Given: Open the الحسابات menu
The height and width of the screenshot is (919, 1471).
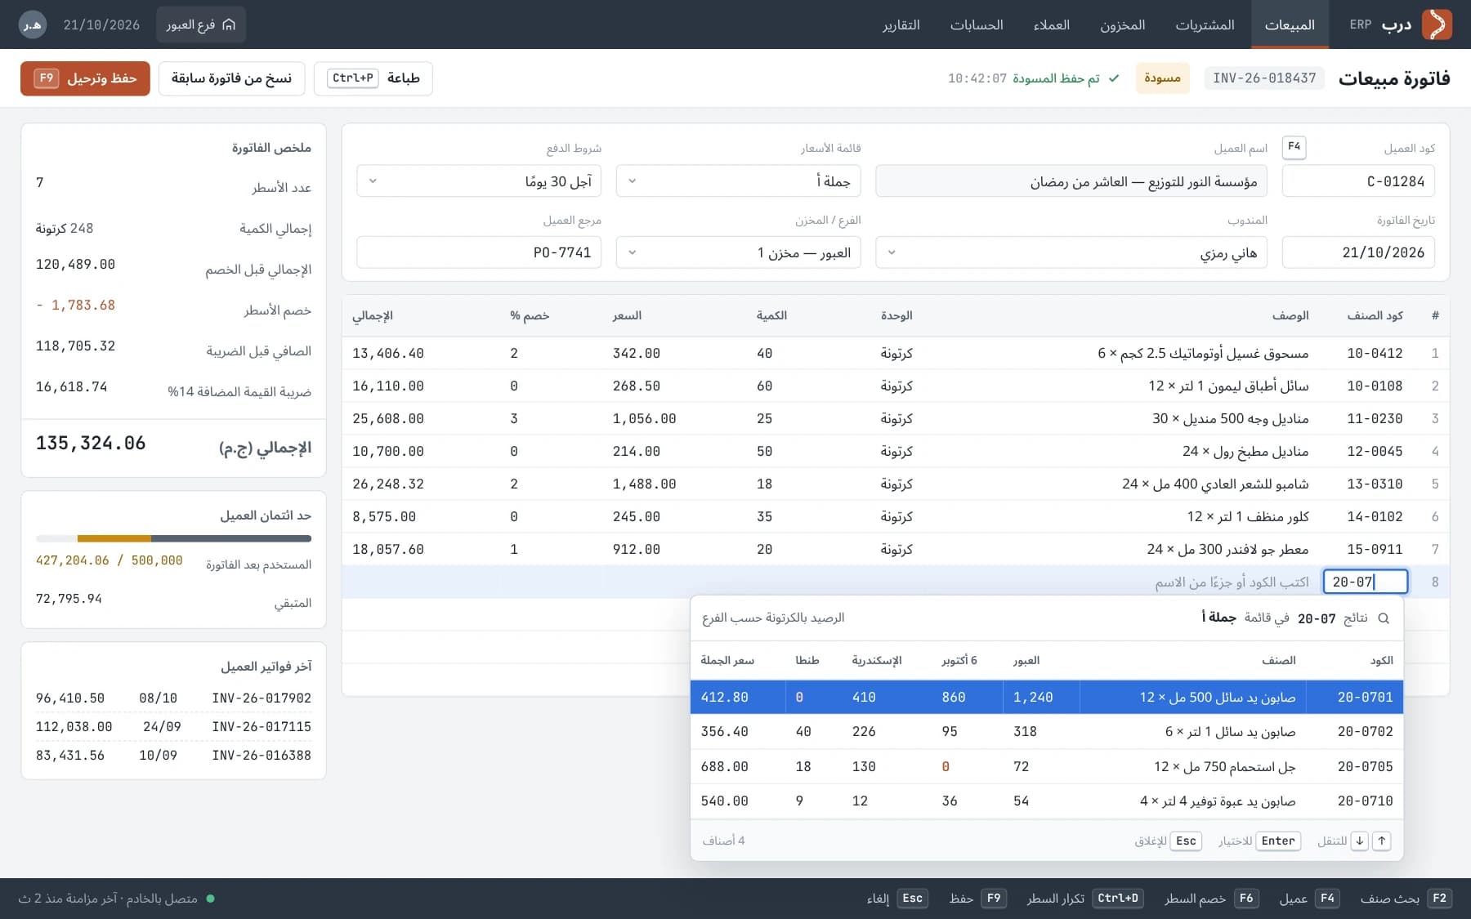Looking at the screenshot, I should pyautogui.click(x=977, y=25).
